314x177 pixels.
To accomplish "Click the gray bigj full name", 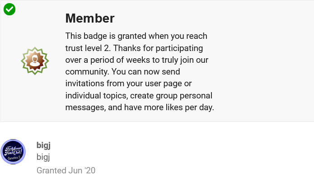I will pos(43,157).
